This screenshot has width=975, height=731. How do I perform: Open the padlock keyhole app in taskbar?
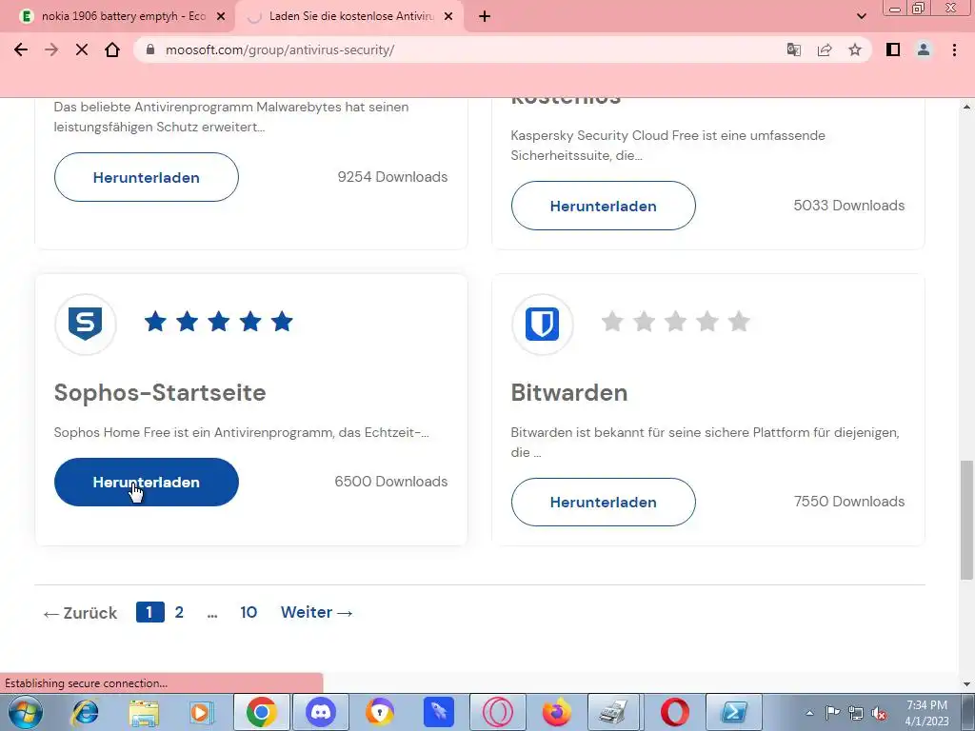(x=379, y=712)
